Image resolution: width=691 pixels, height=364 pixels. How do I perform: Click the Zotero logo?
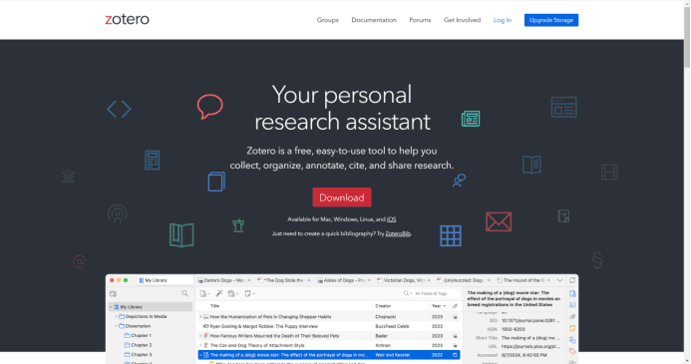[x=127, y=19]
